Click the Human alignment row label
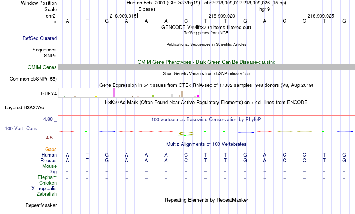This screenshot has height=214, width=355. pos(49,155)
